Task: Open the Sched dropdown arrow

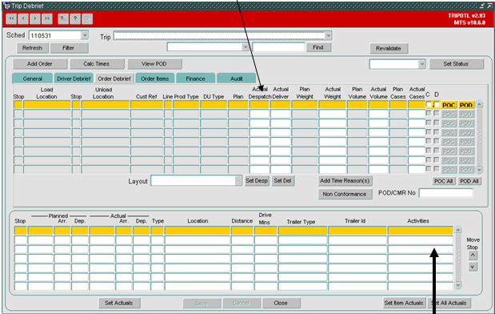Action: coord(85,35)
